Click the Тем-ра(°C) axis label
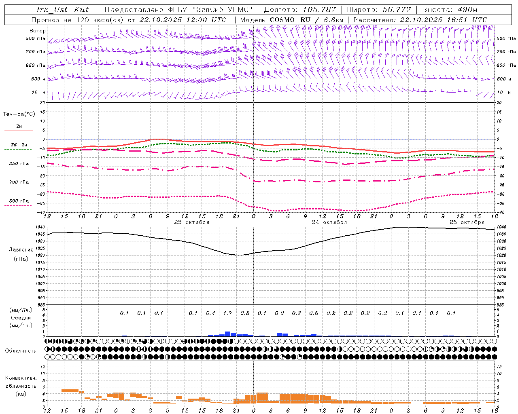 [x=19, y=114]
